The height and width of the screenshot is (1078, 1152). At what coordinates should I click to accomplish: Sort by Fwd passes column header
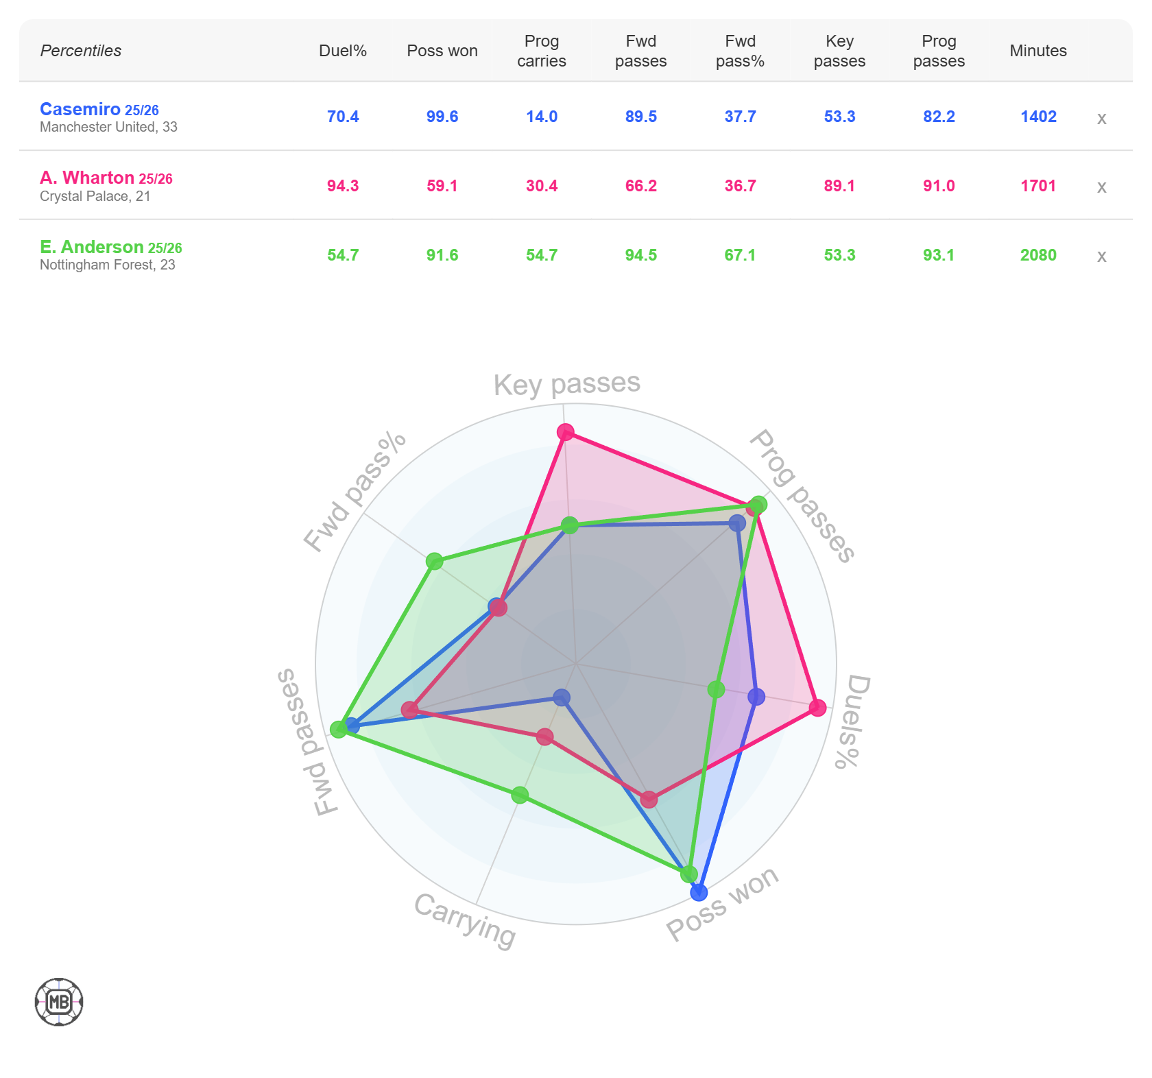pos(640,51)
